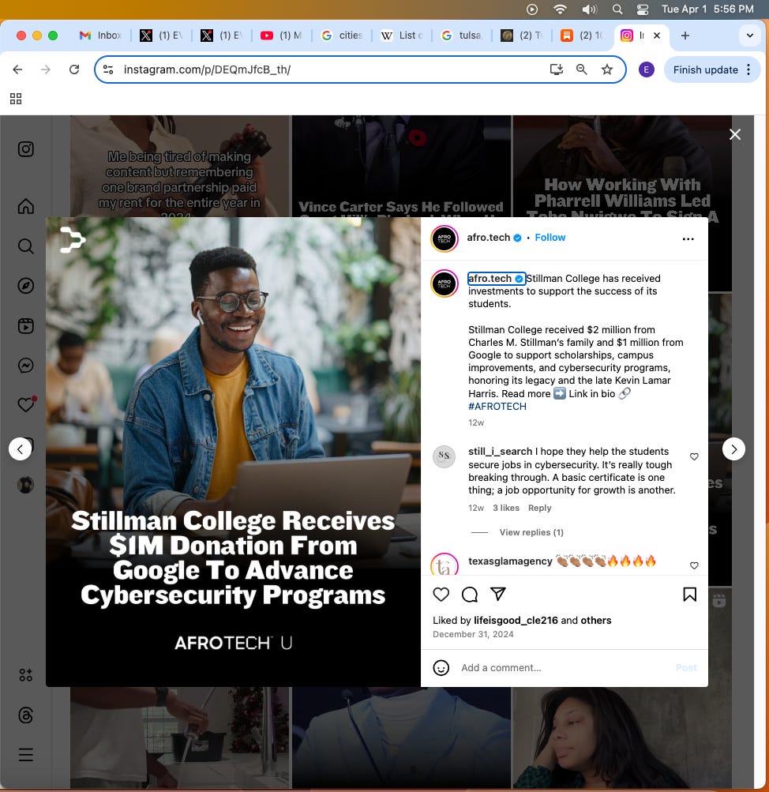Share the post with paper plane icon

(x=498, y=595)
